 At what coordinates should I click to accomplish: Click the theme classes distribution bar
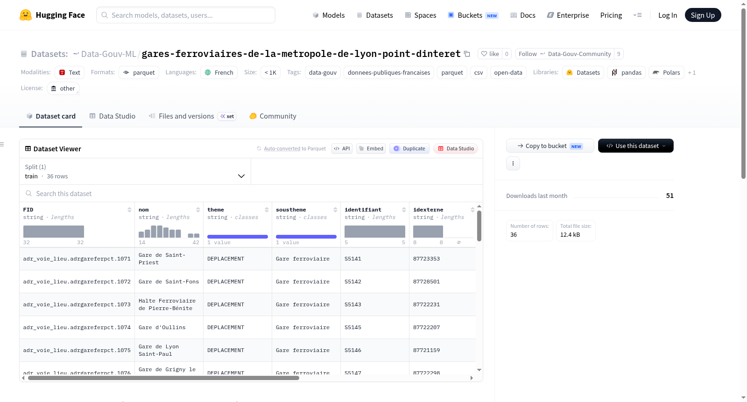click(238, 237)
